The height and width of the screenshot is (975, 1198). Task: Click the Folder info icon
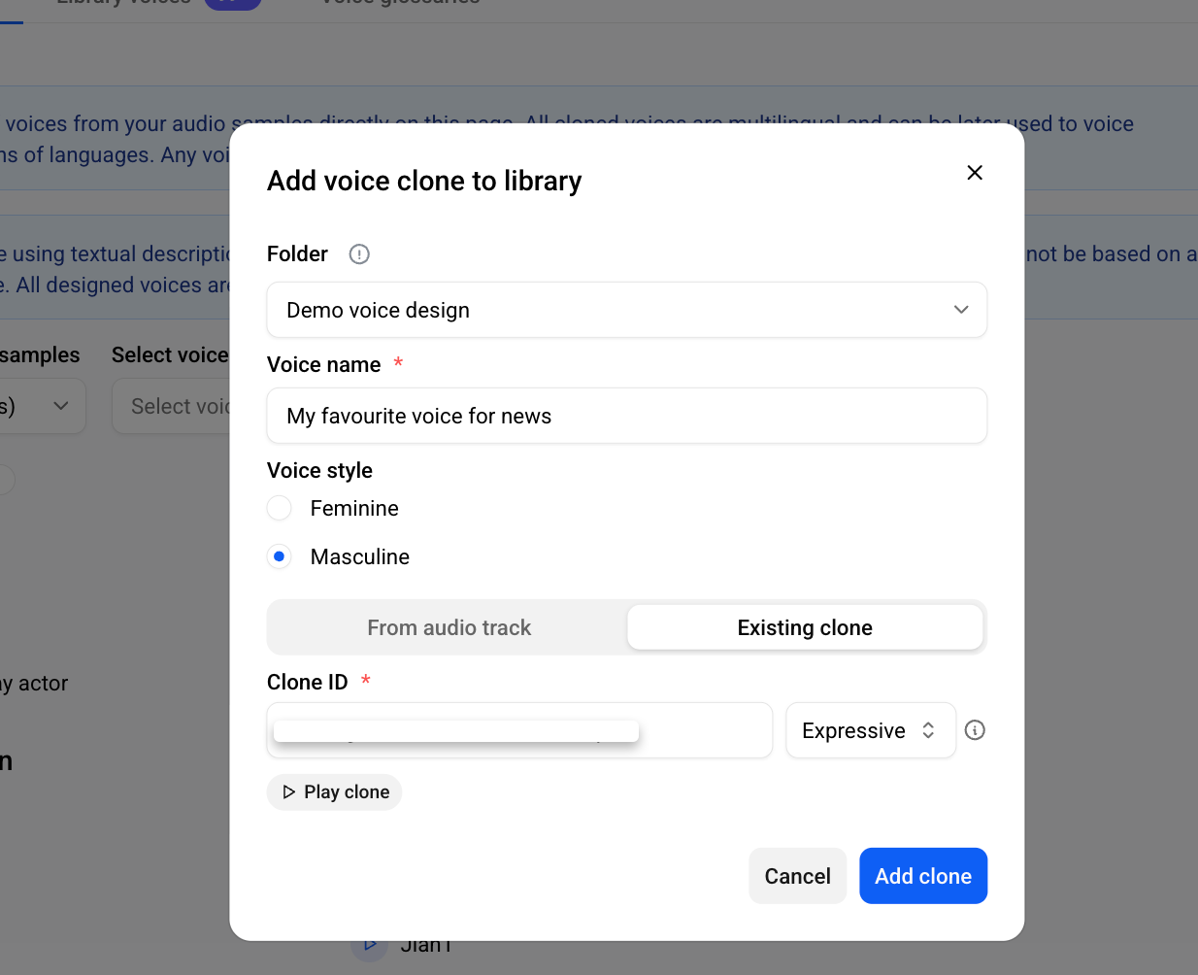(x=359, y=254)
